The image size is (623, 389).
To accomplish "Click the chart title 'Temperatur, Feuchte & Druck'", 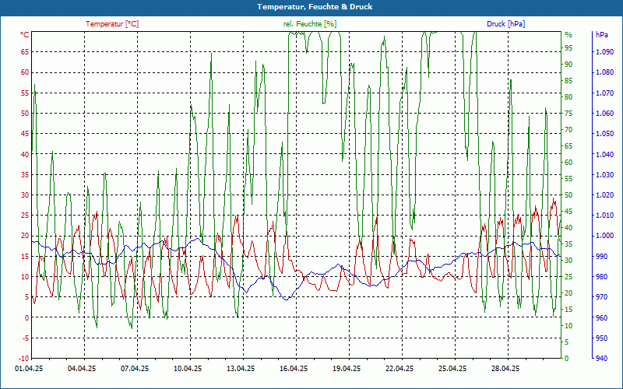I will (315, 7).
